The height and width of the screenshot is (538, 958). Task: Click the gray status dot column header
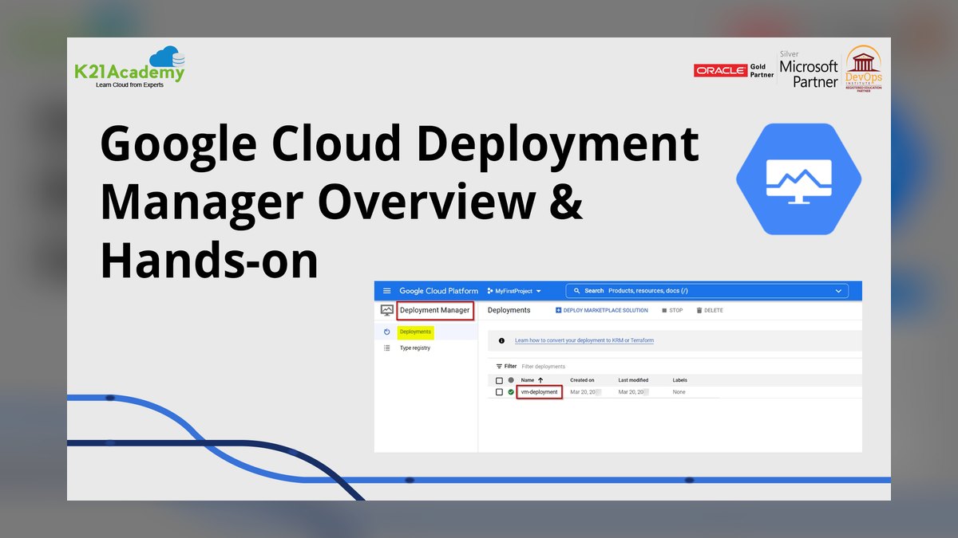511,380
